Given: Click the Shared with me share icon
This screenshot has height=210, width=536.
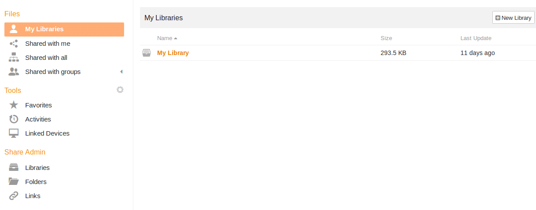Looking at the screenshot, I should [x=14, y=44].
